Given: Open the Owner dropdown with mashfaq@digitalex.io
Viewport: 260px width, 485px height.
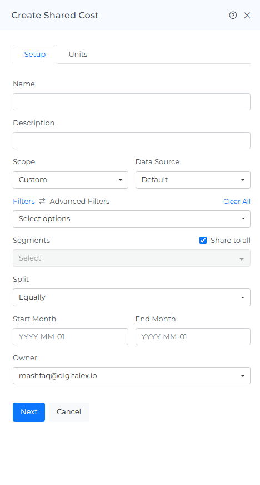Looking at the screenshot, I should 131,375.
